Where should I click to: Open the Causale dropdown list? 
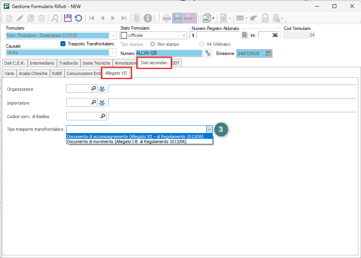(x=113, y=52)
